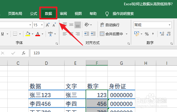Image resolution: width=177 pixels, height=112 pixels.
Task: Click the text orientation icon
Action: [x=87, y=25]
